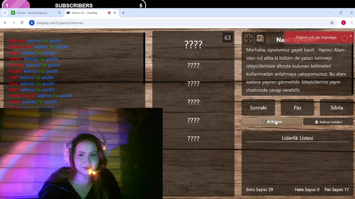The height and width of the screenshot is (199, 355).
Task: Click Pas Sayısı: 17 text
Action: pos(337,190)
